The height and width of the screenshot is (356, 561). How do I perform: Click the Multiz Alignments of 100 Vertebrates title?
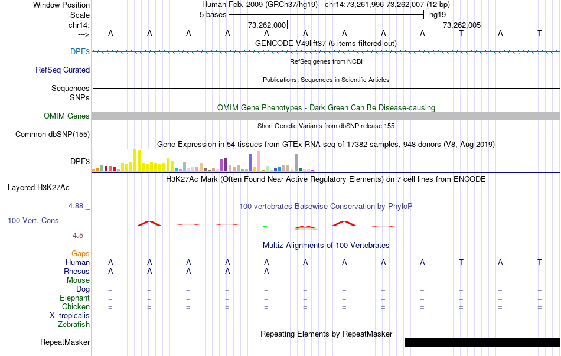[x=326, y=246]
